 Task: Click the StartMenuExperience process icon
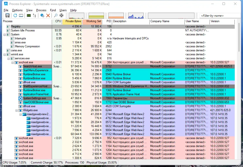21,70
